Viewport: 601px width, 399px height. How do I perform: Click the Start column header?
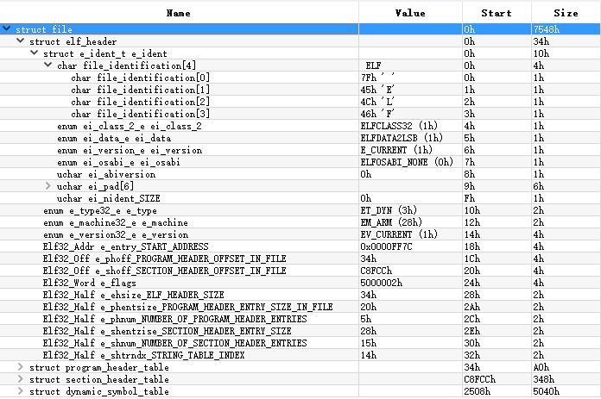[x=497, y=13]
